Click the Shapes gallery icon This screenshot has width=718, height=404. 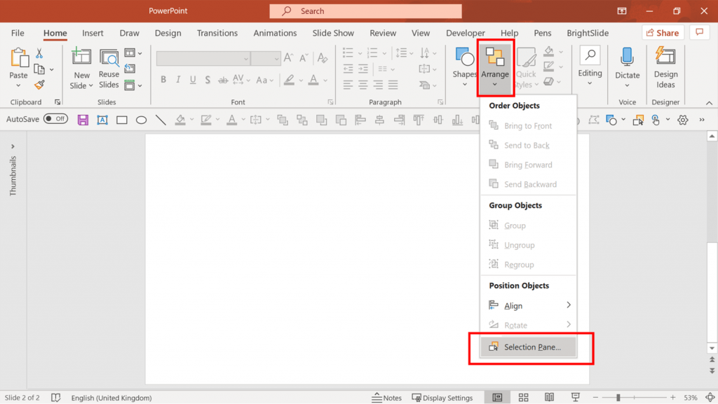coord(464,57)
